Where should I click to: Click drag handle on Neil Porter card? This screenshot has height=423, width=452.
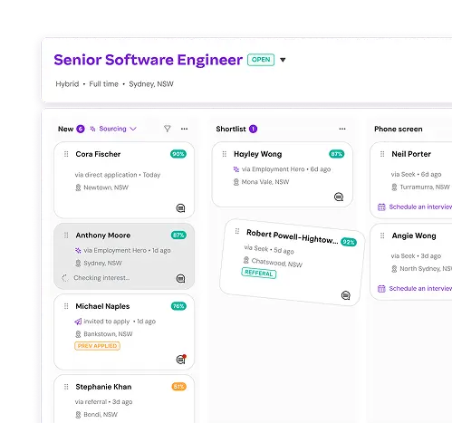coord(382,154)
